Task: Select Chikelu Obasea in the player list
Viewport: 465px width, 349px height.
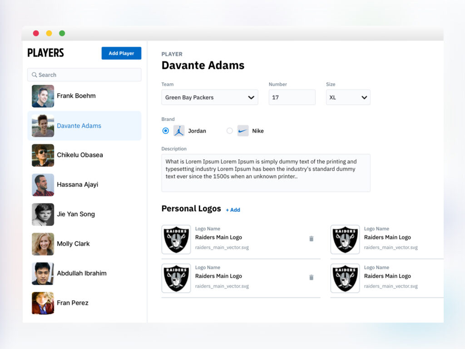Action: coord(84,155)
